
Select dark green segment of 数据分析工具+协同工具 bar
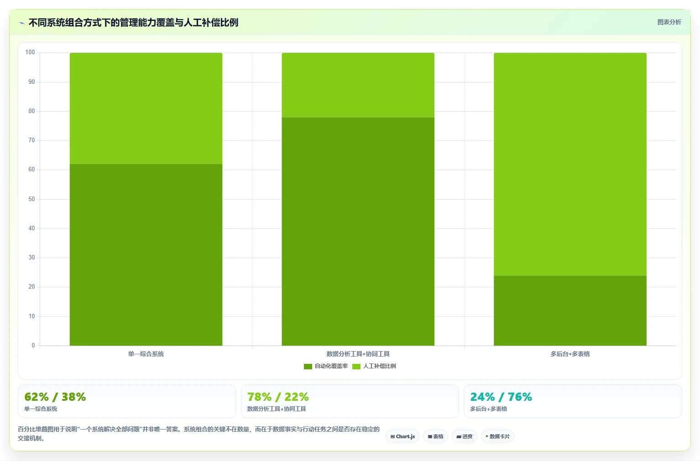tap(358, 232)
